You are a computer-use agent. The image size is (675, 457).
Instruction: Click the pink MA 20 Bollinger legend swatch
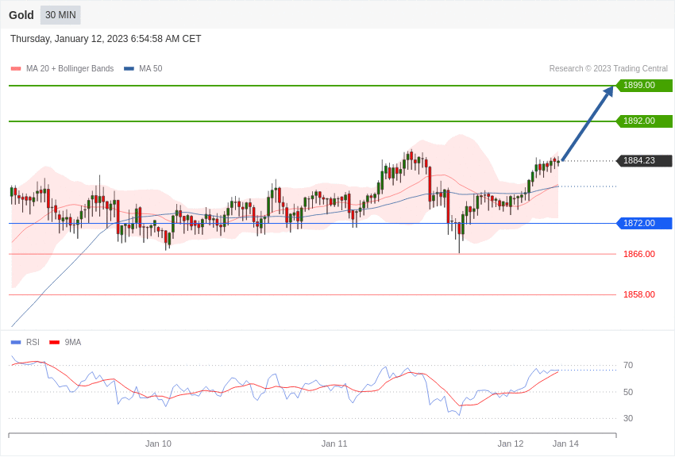[x=16, y=69]
